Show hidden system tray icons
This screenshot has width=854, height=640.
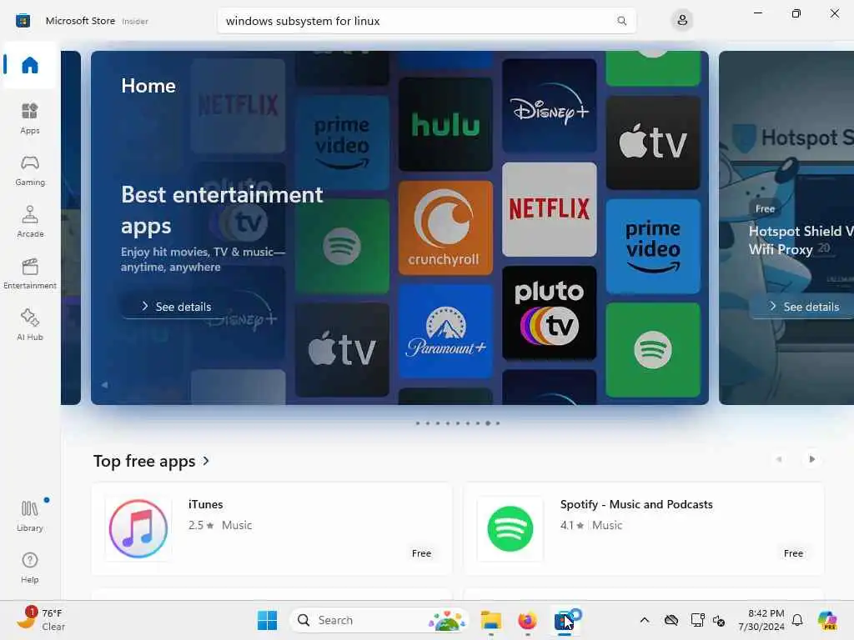(645, 620)
